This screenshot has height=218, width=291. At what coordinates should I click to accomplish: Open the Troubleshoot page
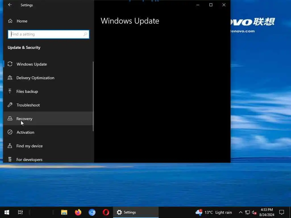click(48, 105)
